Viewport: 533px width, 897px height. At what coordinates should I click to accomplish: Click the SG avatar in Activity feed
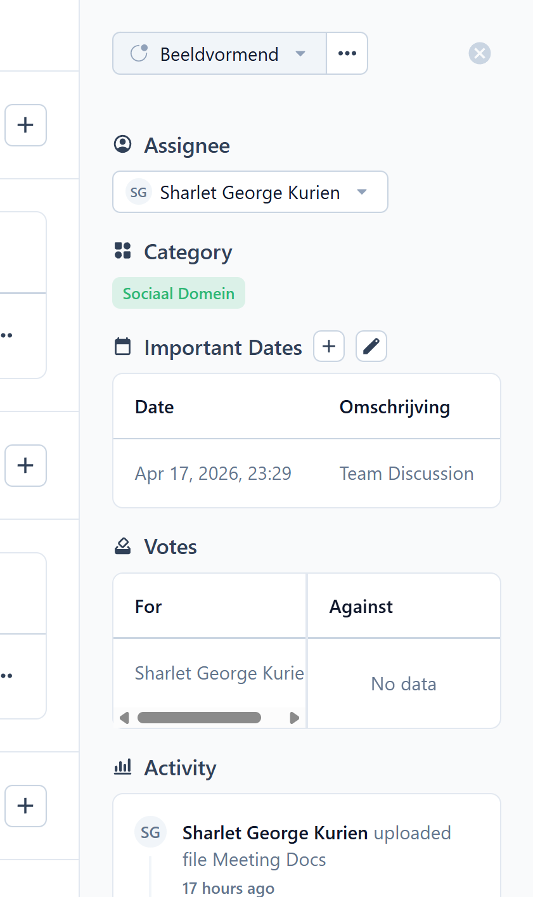coord(150,832)
